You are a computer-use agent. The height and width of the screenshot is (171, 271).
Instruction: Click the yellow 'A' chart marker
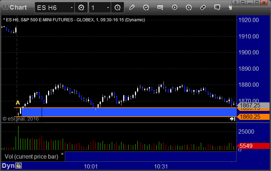(18, 103)
